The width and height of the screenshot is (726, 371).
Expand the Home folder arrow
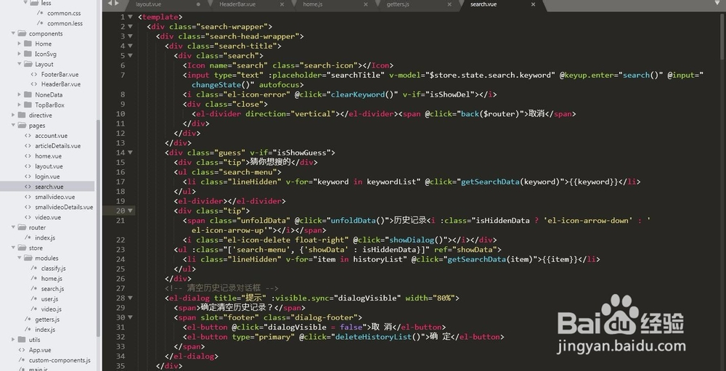click(x=20, y=44)
